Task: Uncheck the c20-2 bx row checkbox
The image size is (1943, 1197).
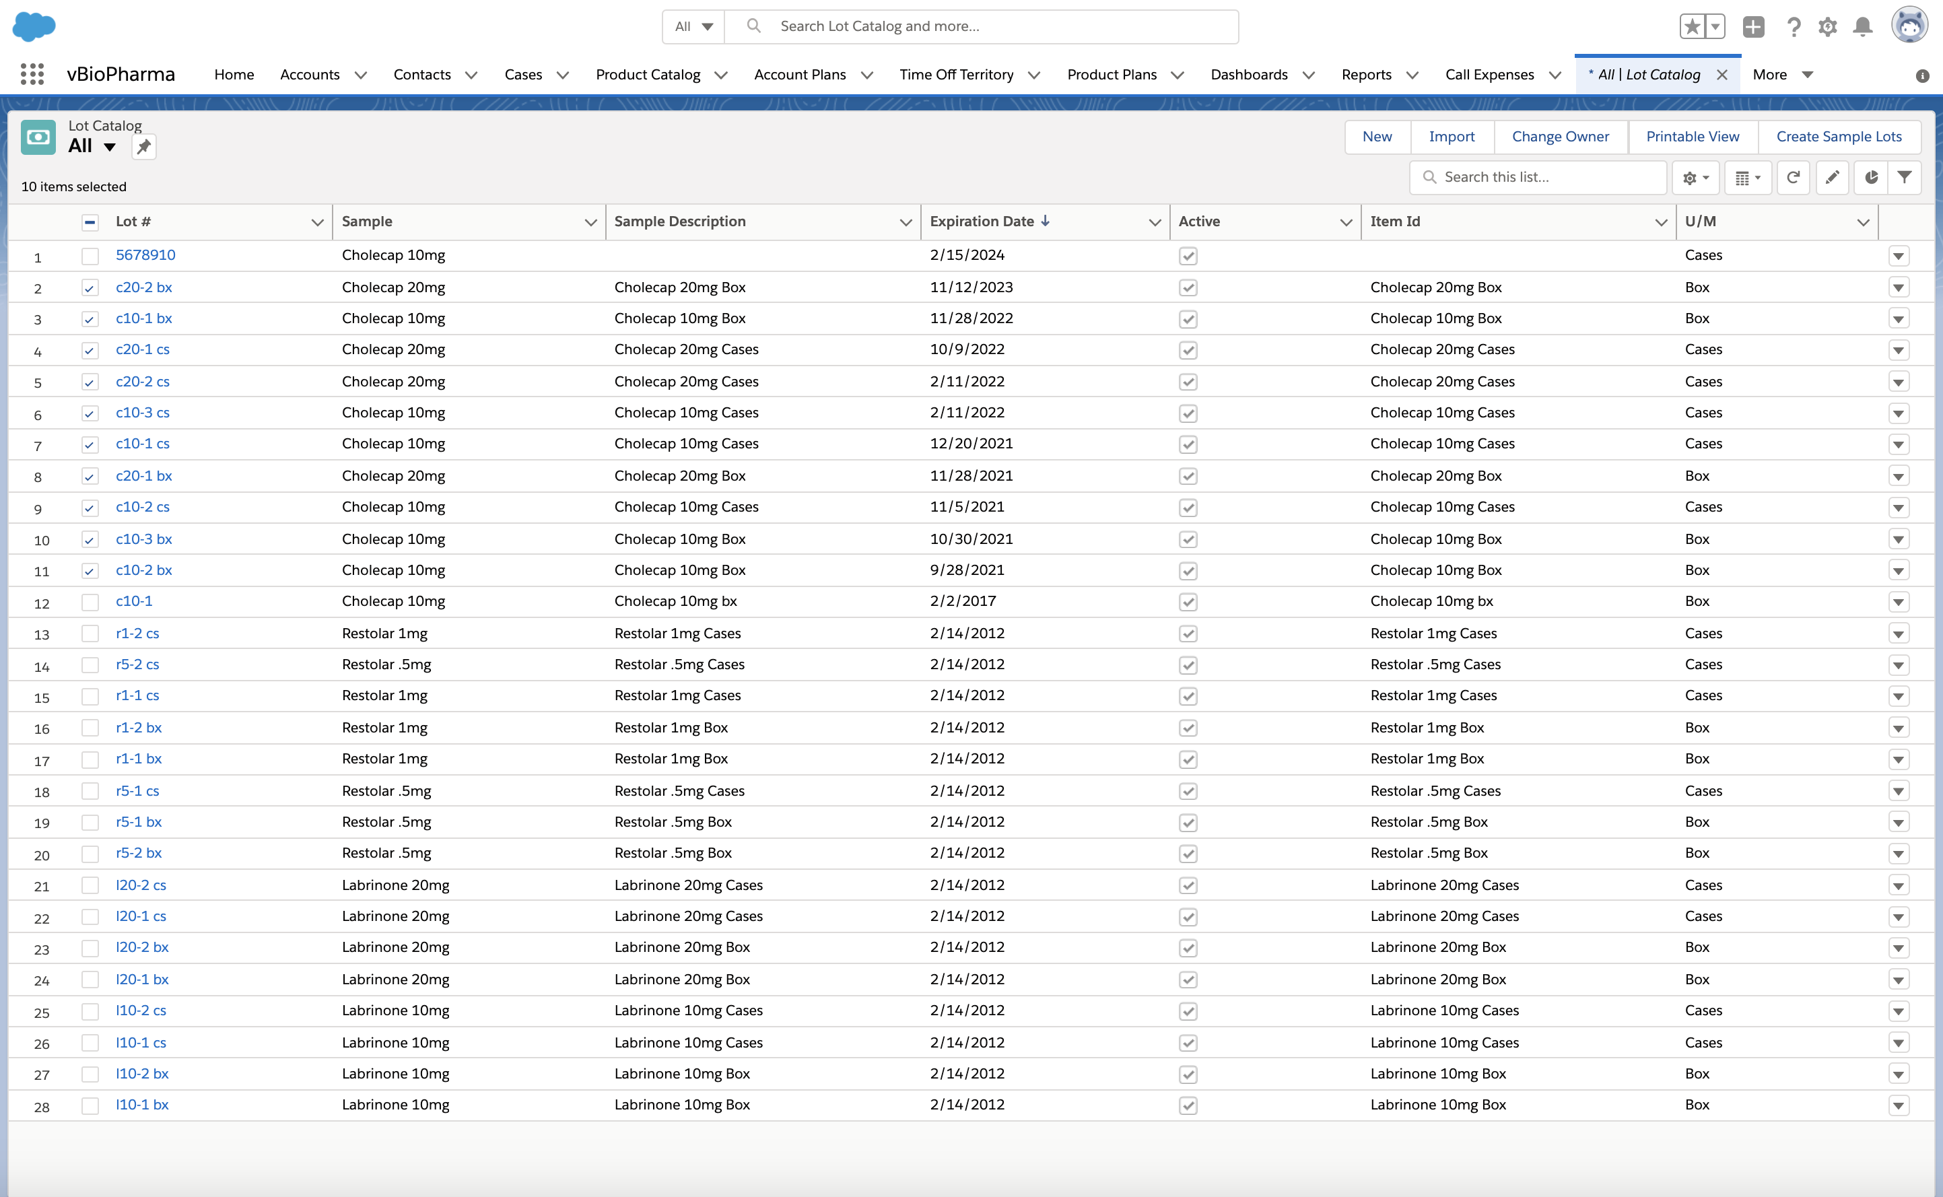Action: point(90,287)
